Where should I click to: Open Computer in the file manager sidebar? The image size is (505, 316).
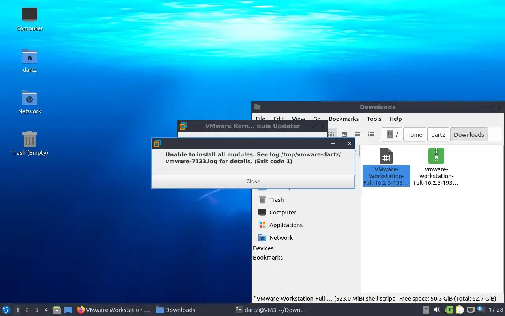point(277,213)
